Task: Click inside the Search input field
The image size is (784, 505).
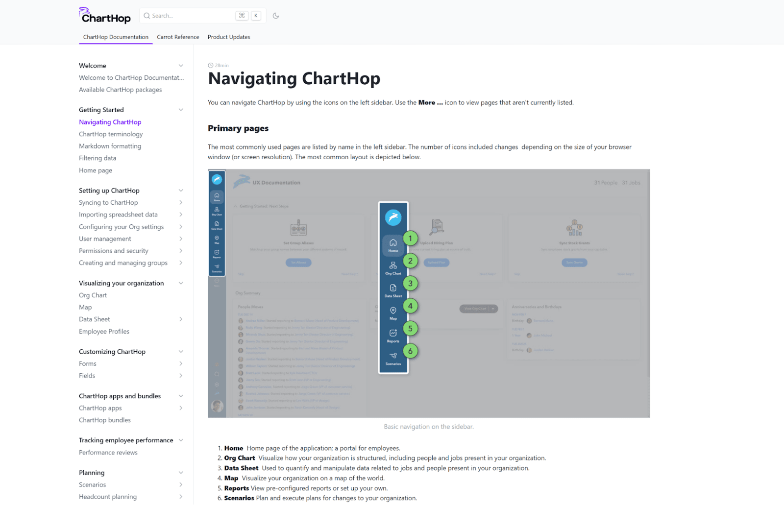Action: (x=191, y=15)
